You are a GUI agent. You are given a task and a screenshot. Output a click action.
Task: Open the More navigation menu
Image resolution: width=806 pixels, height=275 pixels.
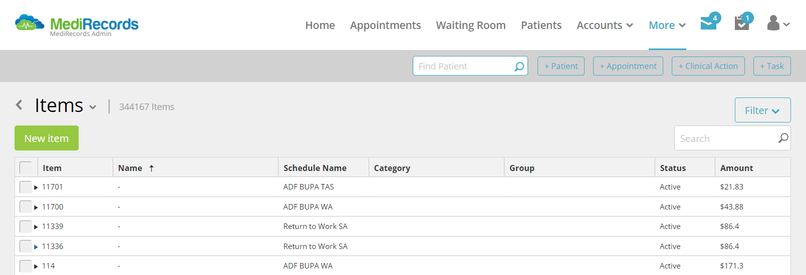pyautogui.click(x=667, y=25)
